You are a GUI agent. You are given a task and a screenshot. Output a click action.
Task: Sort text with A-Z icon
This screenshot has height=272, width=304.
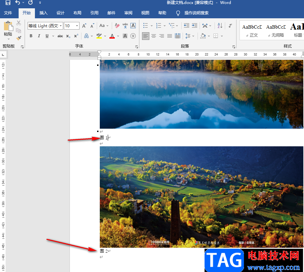tap(220, 26)
